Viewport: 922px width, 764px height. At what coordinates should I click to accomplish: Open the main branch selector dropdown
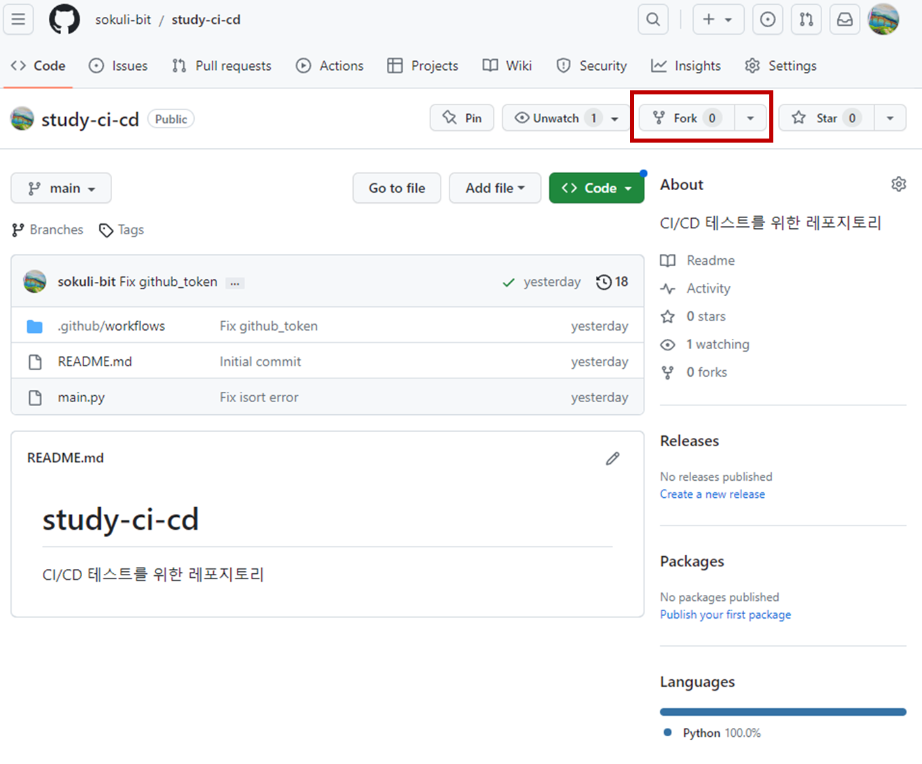pyautogui.click(x=60, y=188)
